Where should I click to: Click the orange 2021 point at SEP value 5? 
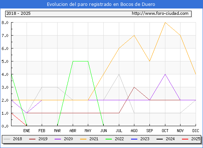[x=149, y=61]
